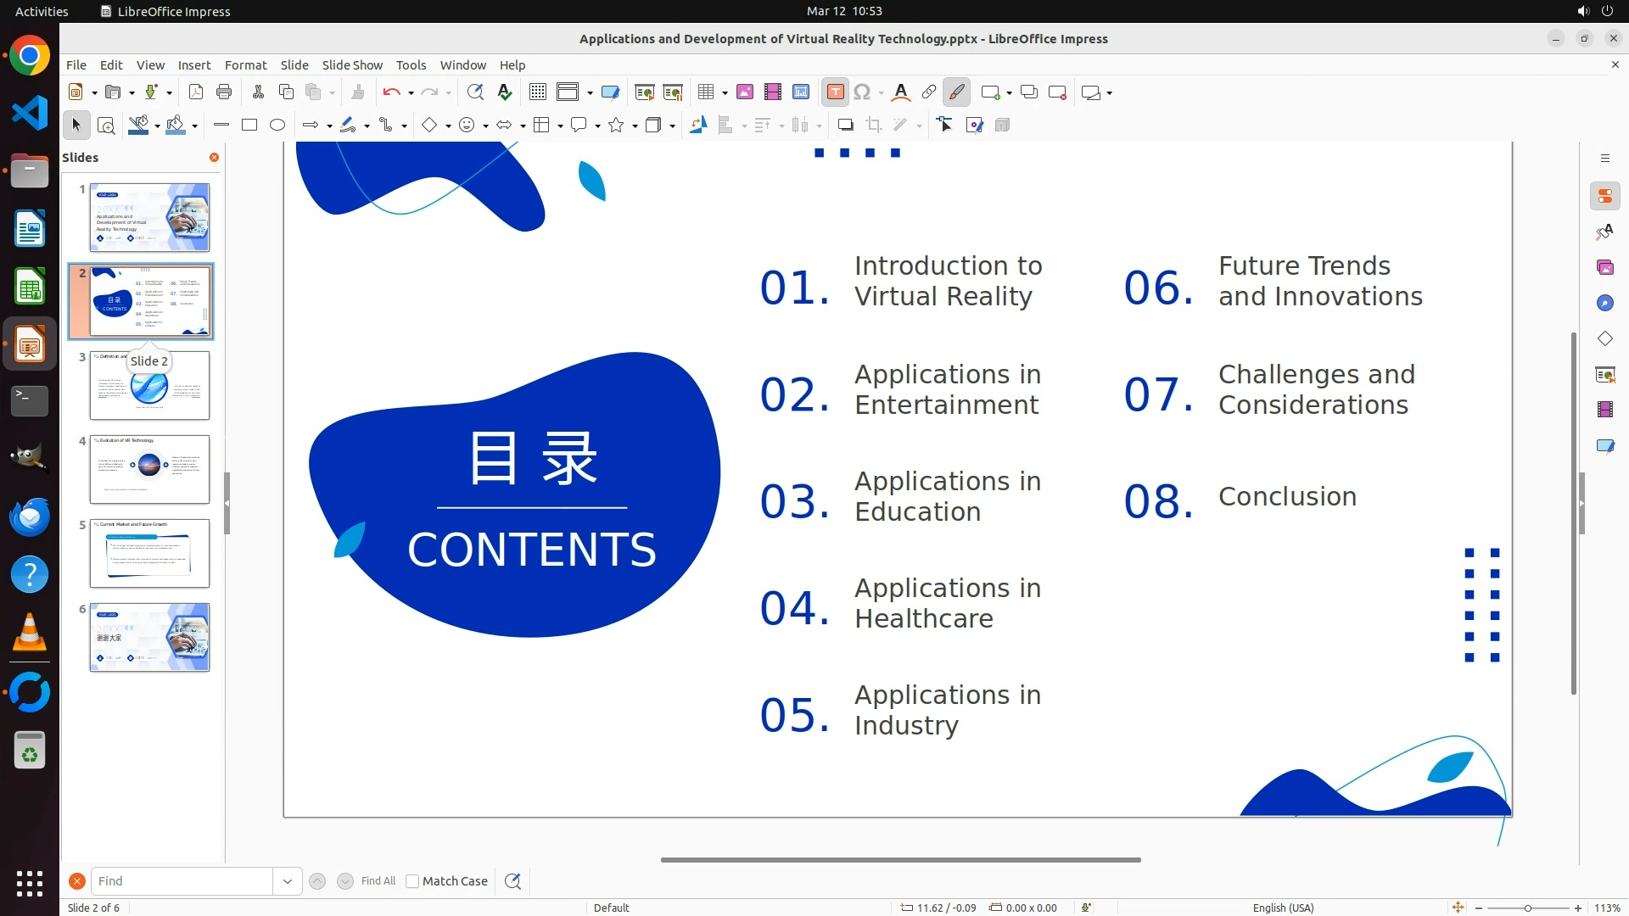The width and height of the screenshot is (1629, 916).
Task: Open Find field history dropdown
Action: pyautogui.click(x=287, y=881)
